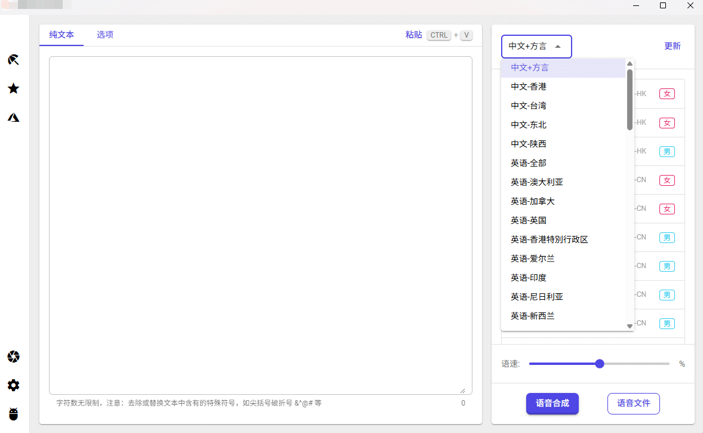Image resolution: width=703 pixels, height=433 pixels.
Task: Choose 中文-陕西 dialect option
Action: tap(563, 144)
